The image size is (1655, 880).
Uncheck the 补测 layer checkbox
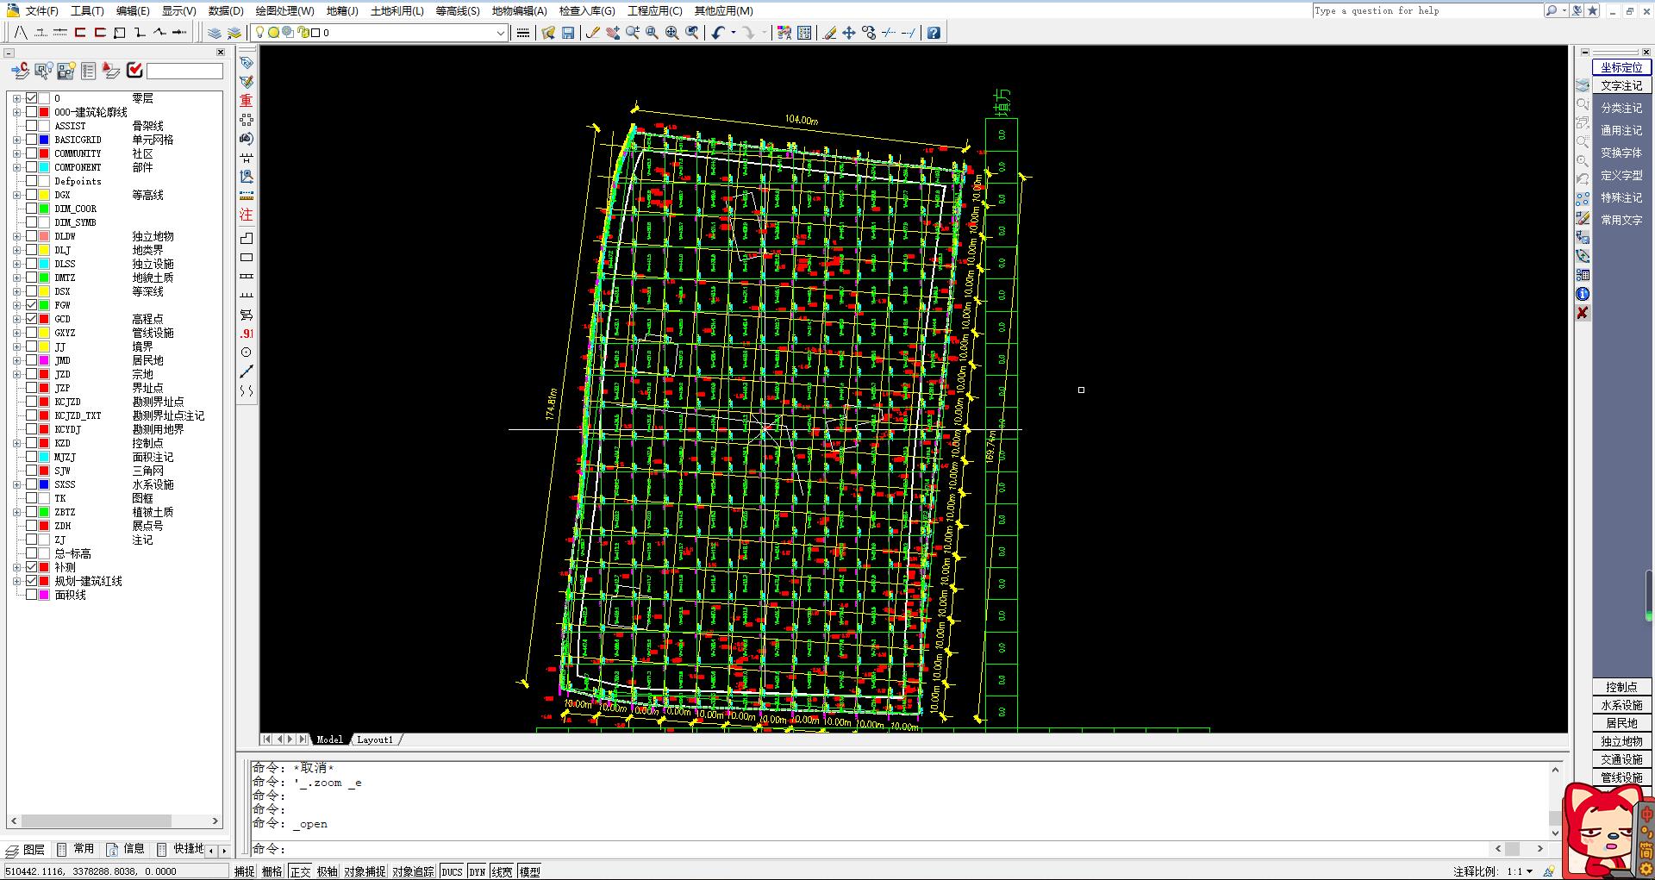(x=32, y=567)
